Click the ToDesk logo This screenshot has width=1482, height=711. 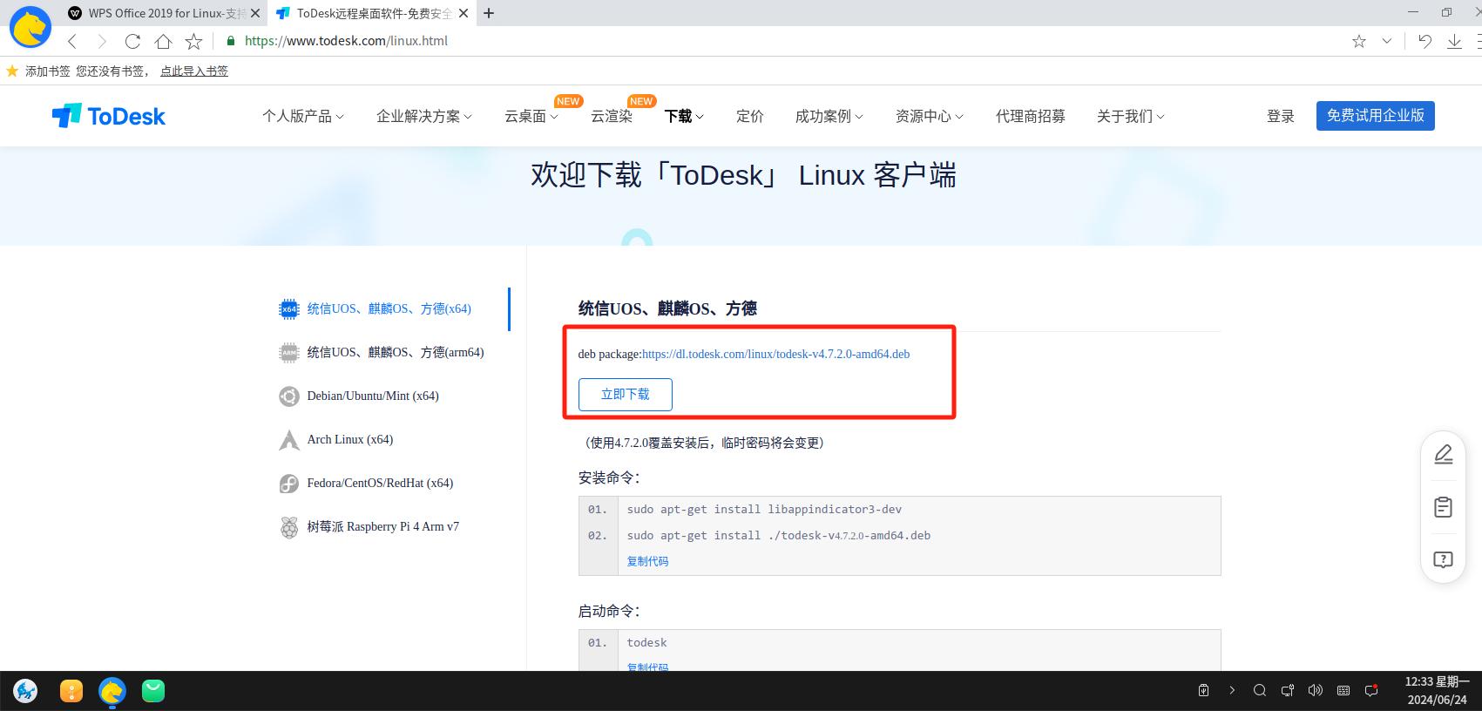tap(108, 116)
